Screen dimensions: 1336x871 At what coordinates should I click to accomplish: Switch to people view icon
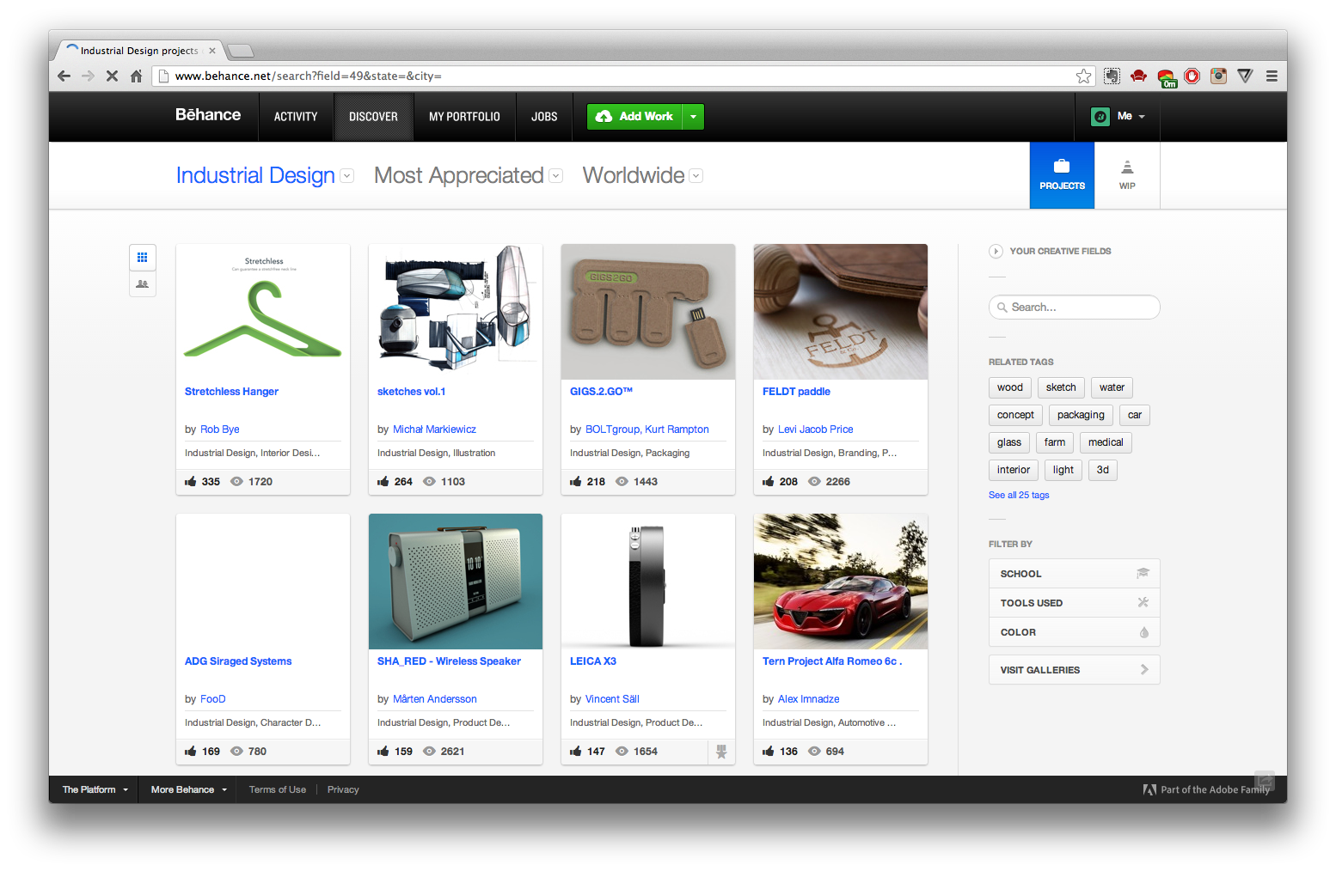(143, 284)
